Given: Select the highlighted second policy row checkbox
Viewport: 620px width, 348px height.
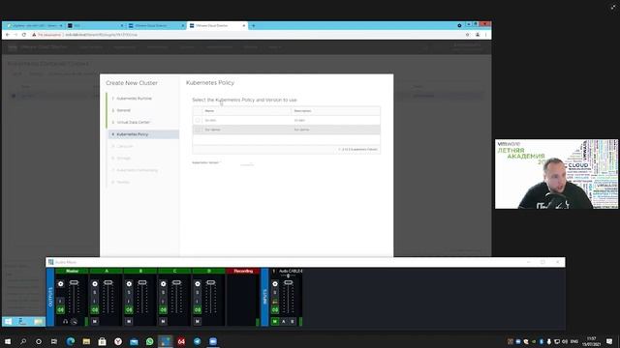Looking at the screenshot, I should coord(198,130).
